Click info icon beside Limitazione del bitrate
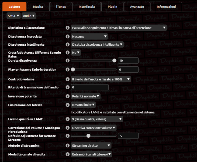Screen dimensions: 197x162 [x=67, y=105]
